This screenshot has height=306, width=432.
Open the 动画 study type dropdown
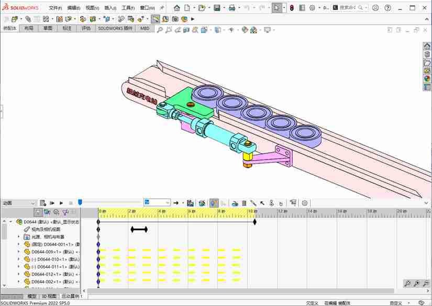tap(19, 203)
